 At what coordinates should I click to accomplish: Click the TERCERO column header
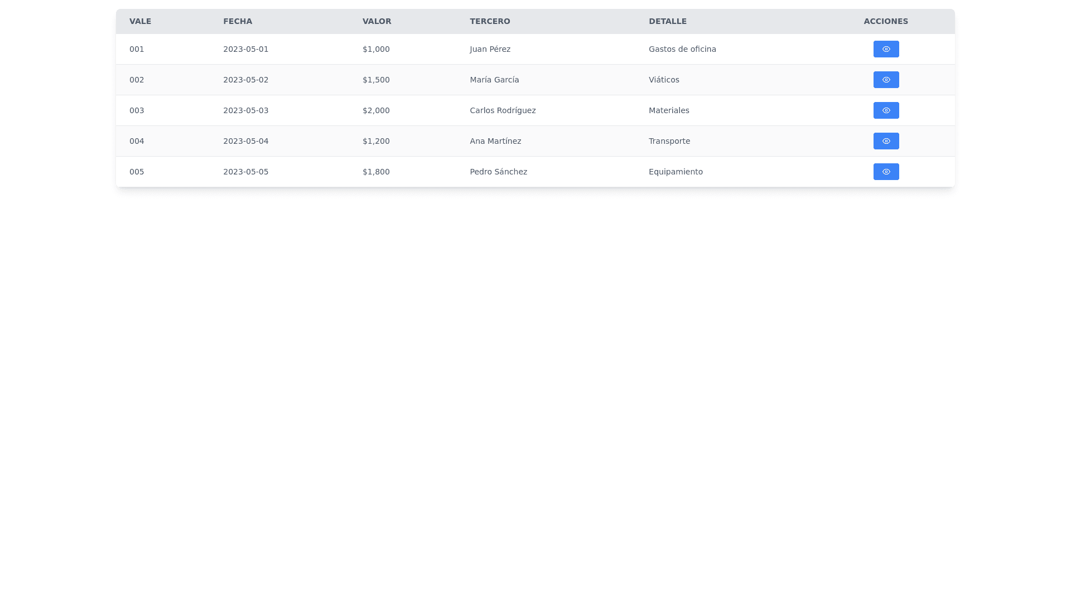click(x=490, y=21)
